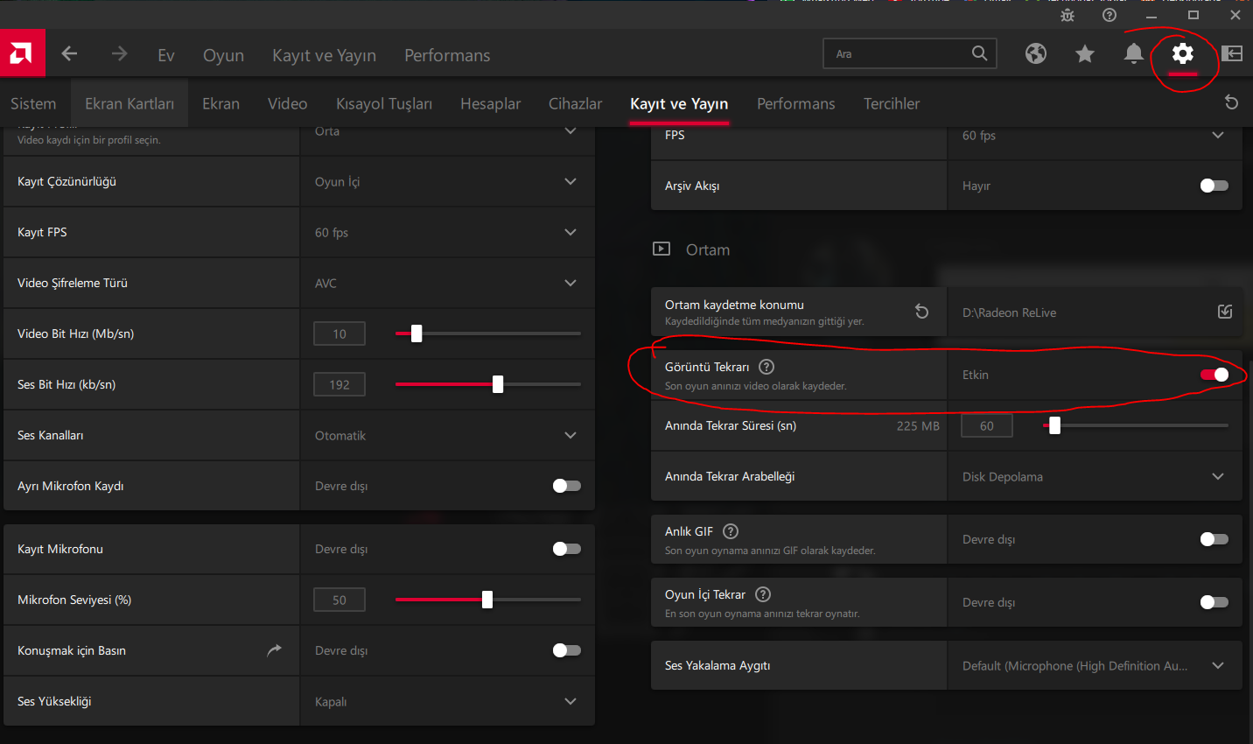
Task: Reset the Ortam kaydetme konumu setting
Action: pos(921,312)
